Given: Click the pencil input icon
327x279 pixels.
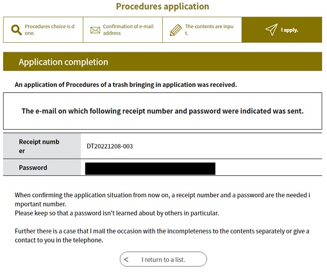Looking at the screenshot, I should point(176,30).
